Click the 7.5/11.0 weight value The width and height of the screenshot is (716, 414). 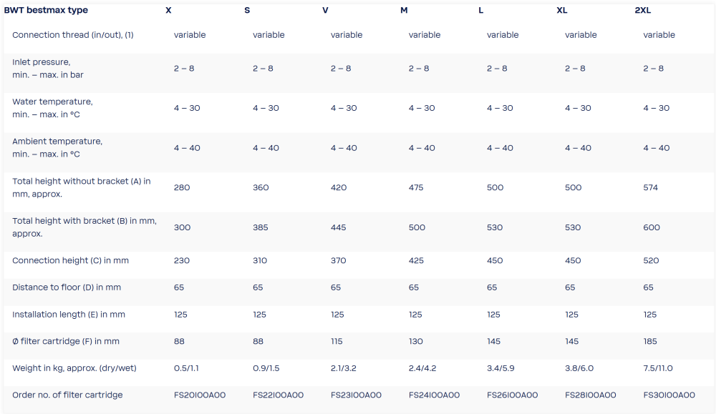pyautogui.click(x=658, y=368)
